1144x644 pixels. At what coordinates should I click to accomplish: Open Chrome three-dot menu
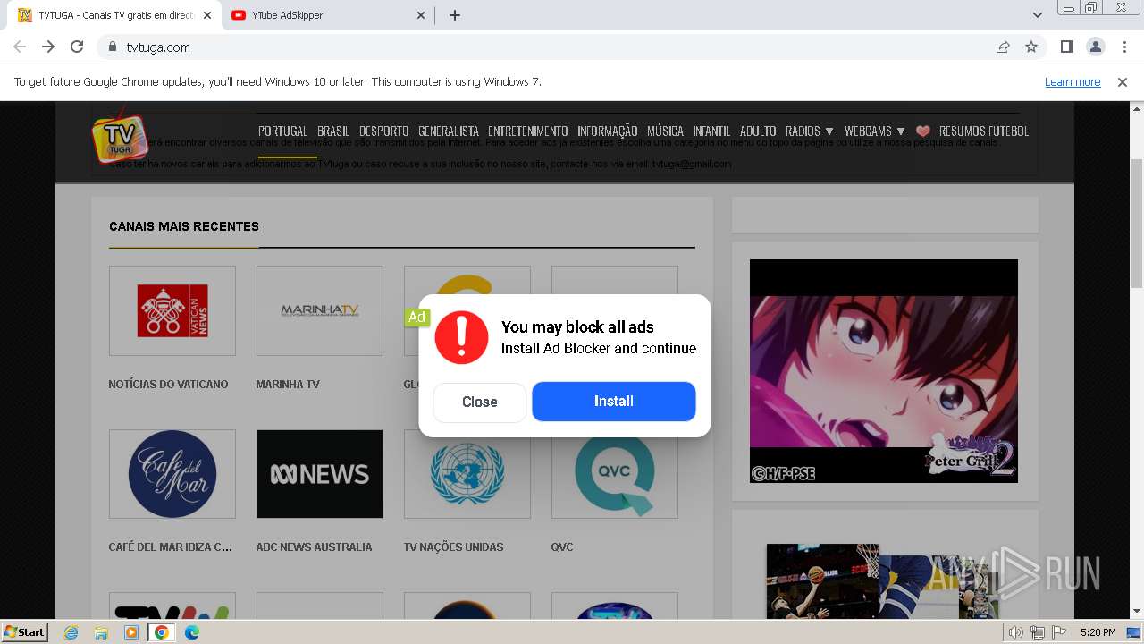click(1124, 47)
